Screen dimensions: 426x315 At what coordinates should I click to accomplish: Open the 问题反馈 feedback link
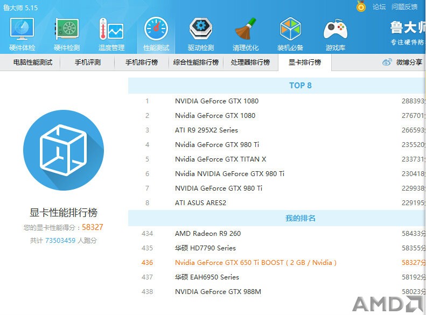point(404,7)
